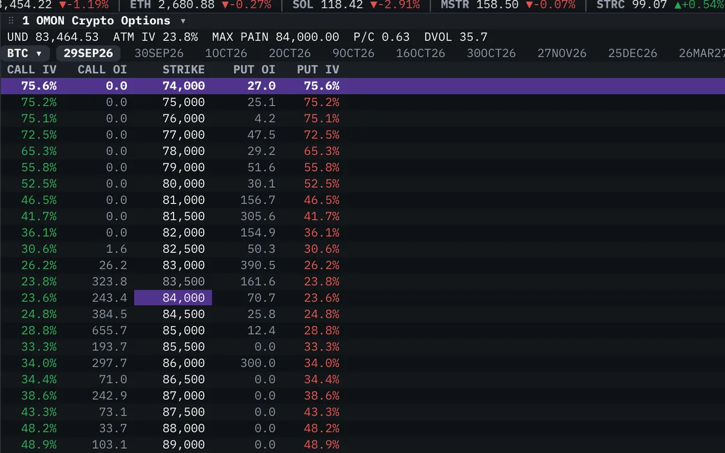Switch to the 2OCT26 expiry tab

point(290,53)
